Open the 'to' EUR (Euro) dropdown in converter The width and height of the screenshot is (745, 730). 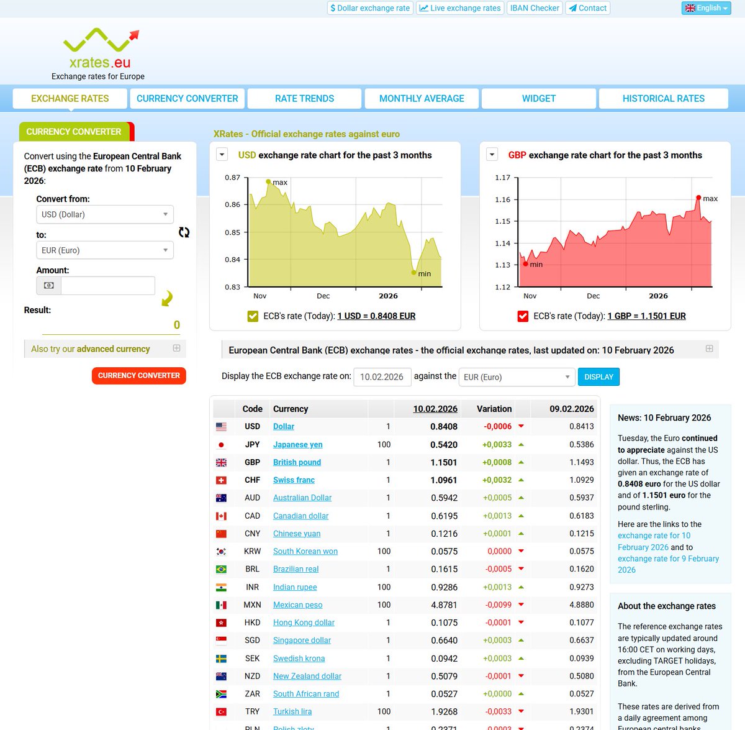pyautogui.click(x=105, y=250)
